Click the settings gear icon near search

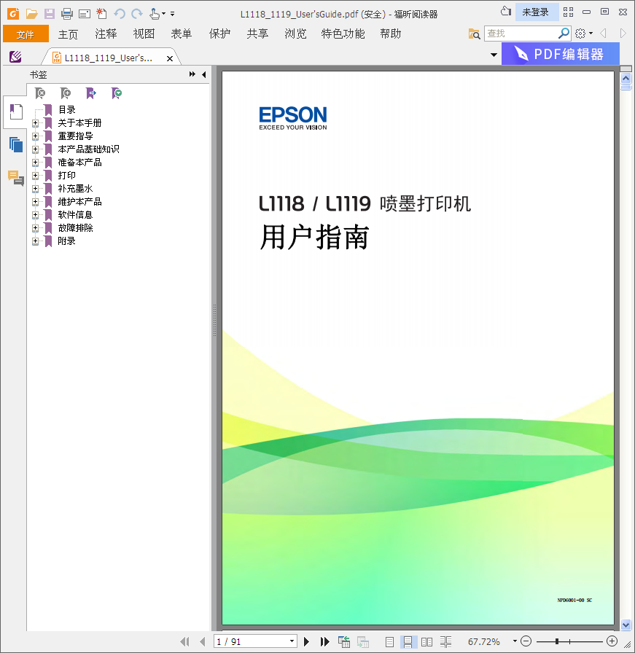(580, 34)
